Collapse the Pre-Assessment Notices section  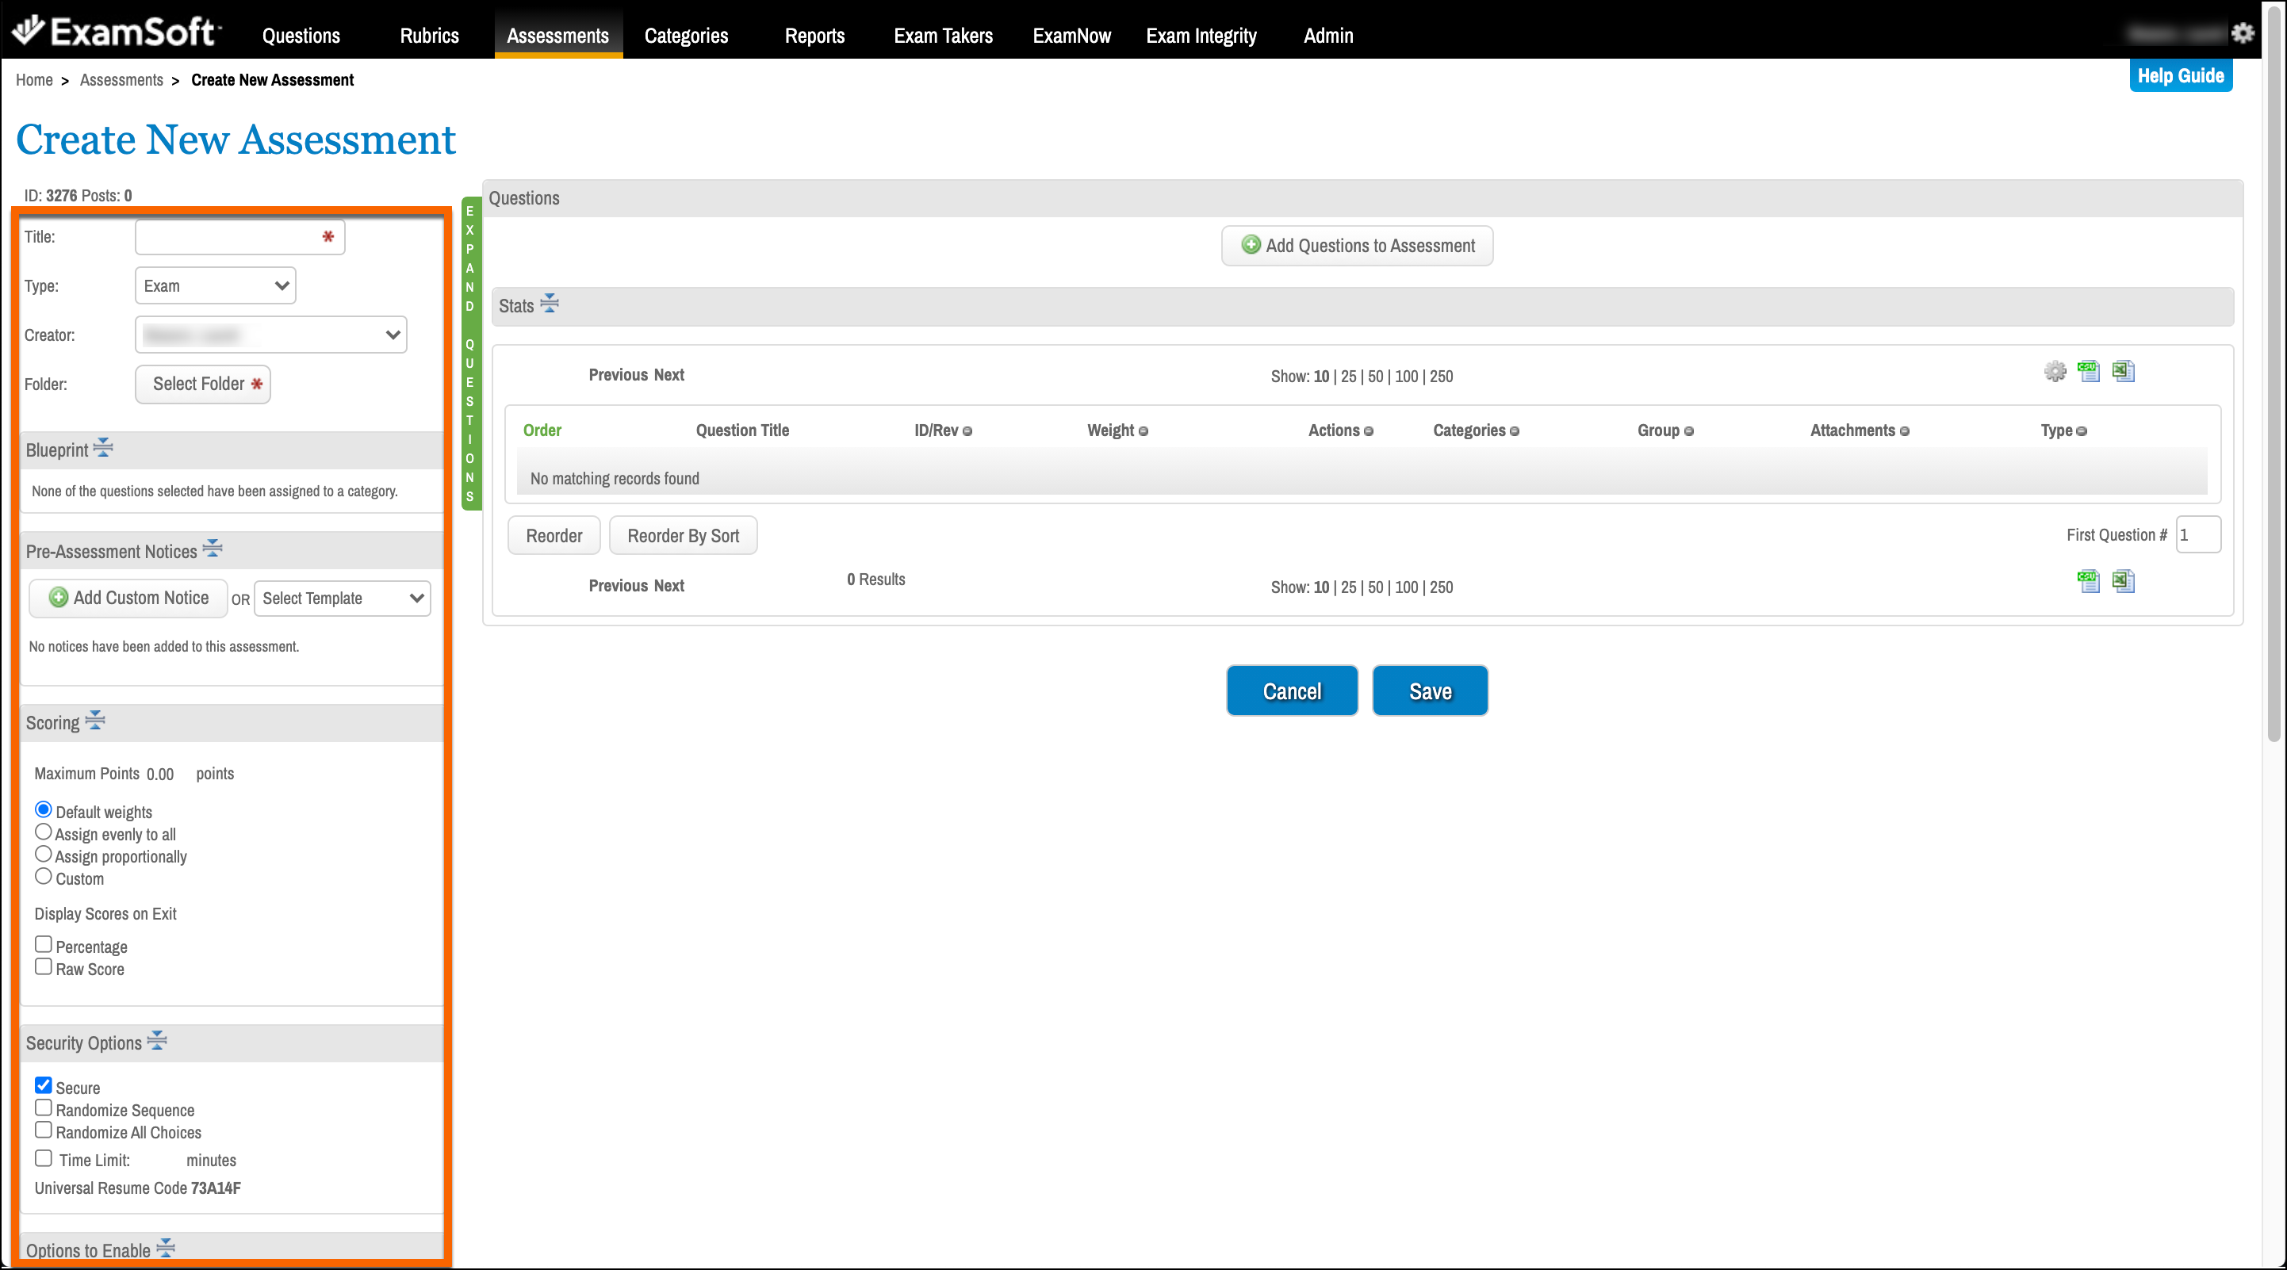coord(213,549)
